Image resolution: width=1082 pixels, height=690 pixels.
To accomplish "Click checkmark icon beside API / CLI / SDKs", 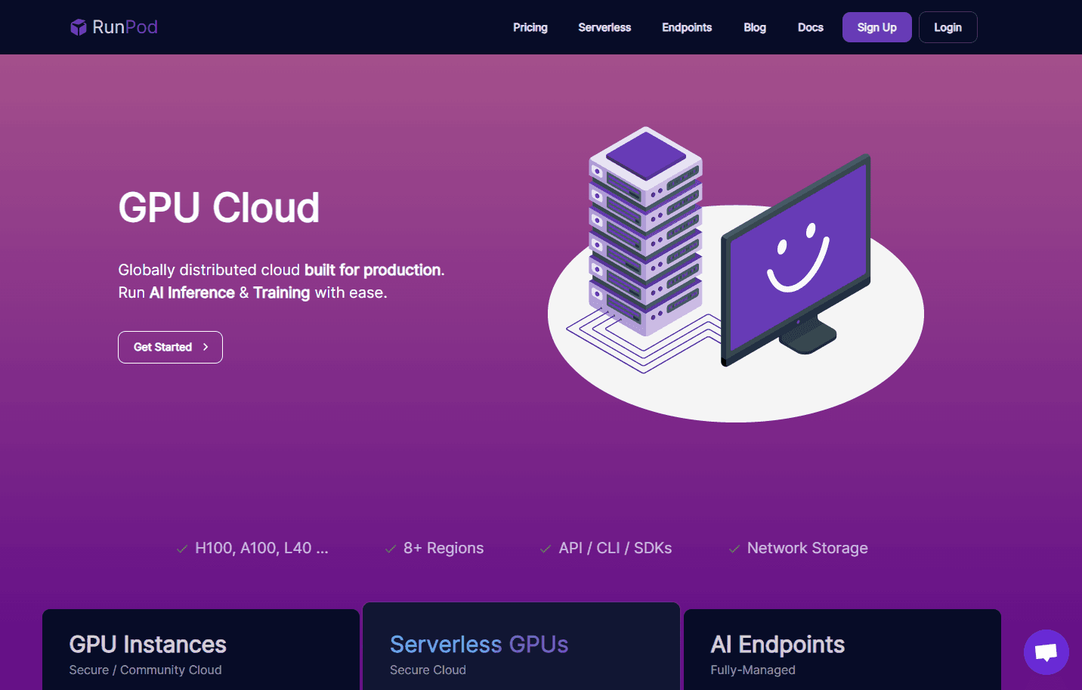I will tap(546, 549).
